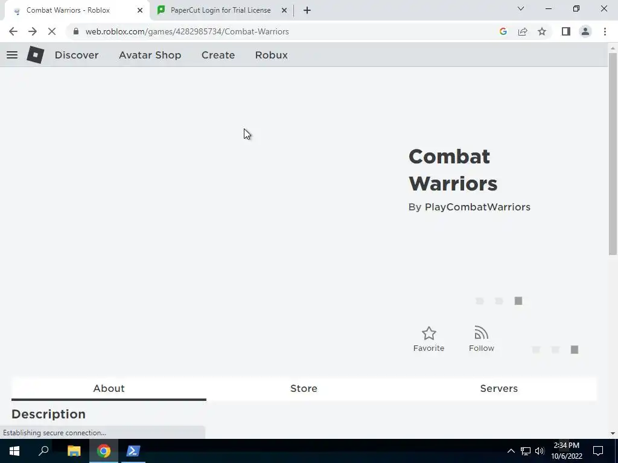Click the Description heading
618x463 pixels.
point(48,414)
